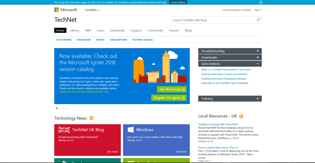The height and width of the screenshot is (163, 315).
Task: Click the Union Jack icon on TechNet UK Blog tile
Action: click(64, 129)
